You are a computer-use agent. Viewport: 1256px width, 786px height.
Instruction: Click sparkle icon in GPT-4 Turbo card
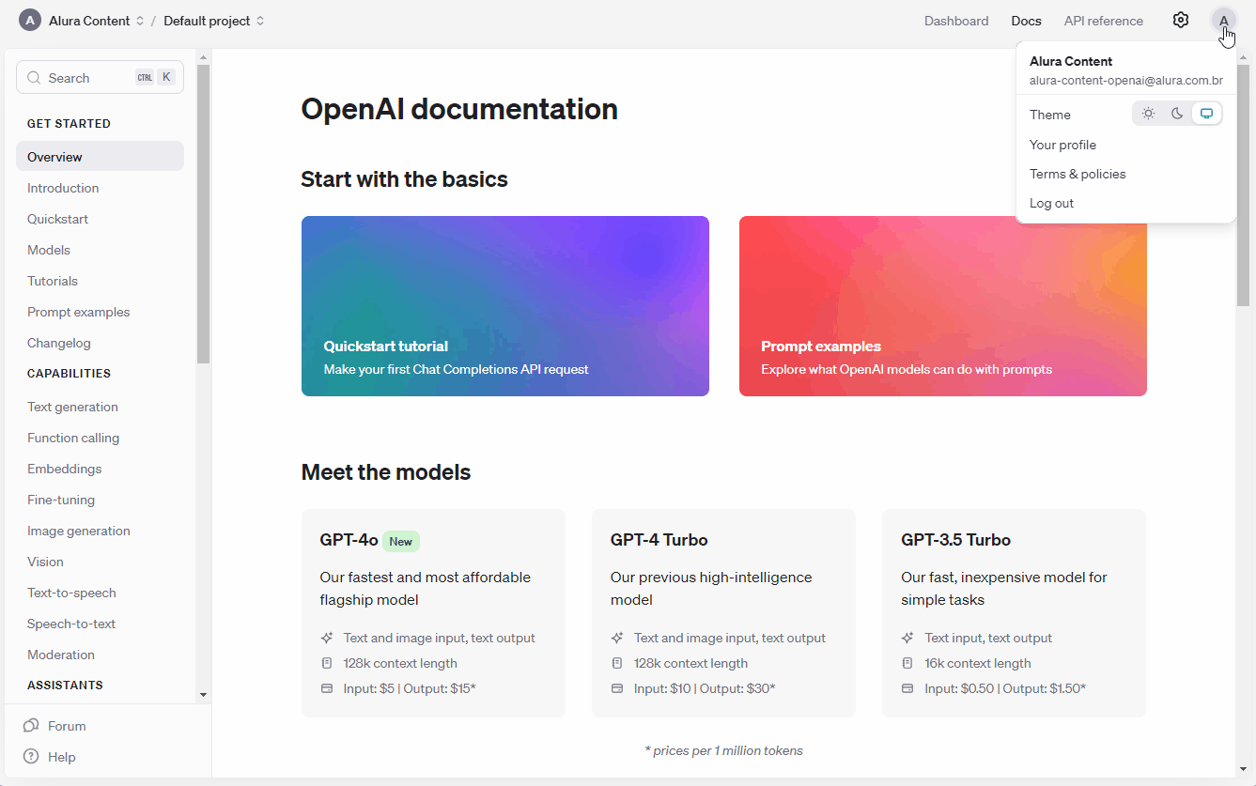[x=617, y=638]
